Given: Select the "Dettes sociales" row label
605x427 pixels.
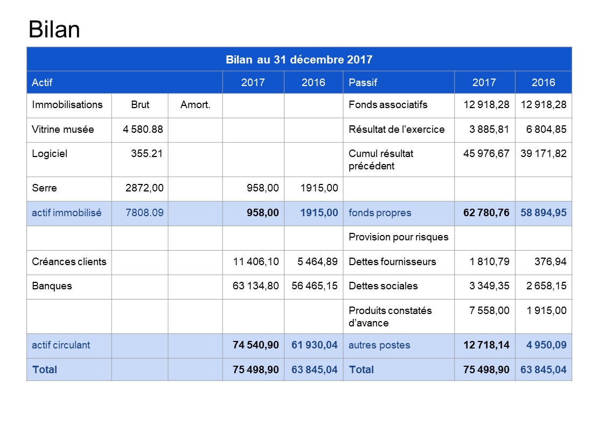Looking at the screenshot, I should tap(383, 286).
